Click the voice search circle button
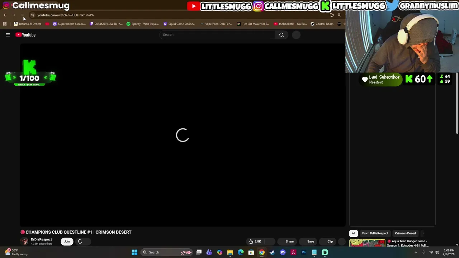The height and width of the screenshot is (258, 459). pyautogui.click(x=296, y=35)
